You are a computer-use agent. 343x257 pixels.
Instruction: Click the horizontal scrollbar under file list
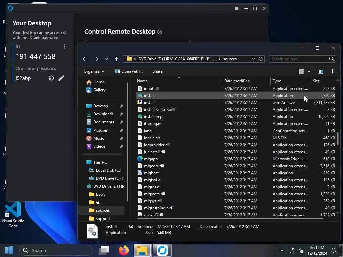230,218
